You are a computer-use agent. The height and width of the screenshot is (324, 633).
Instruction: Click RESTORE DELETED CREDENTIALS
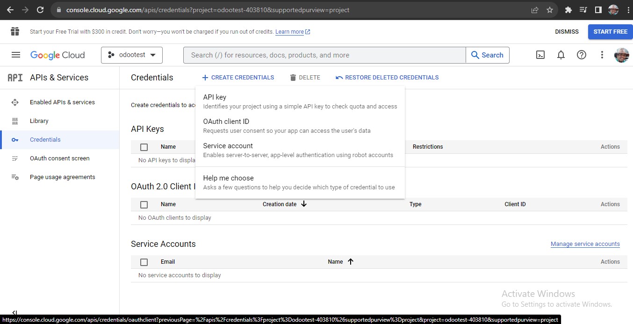coord(387,78)
